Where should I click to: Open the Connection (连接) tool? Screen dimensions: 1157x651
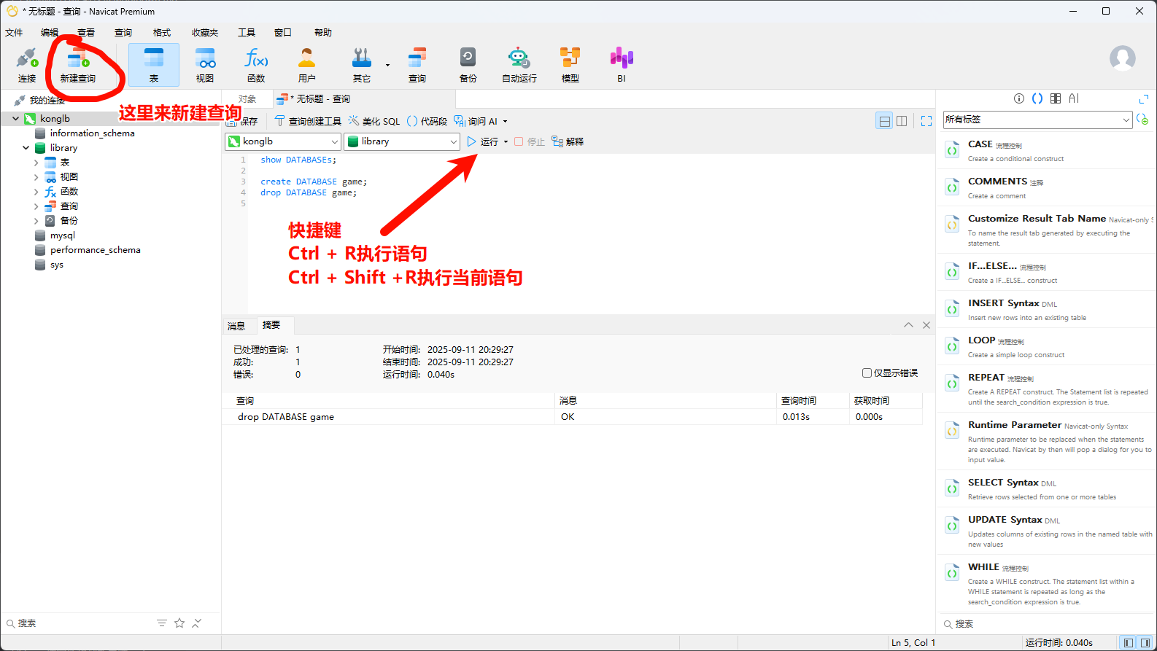[x=27, y=64]
